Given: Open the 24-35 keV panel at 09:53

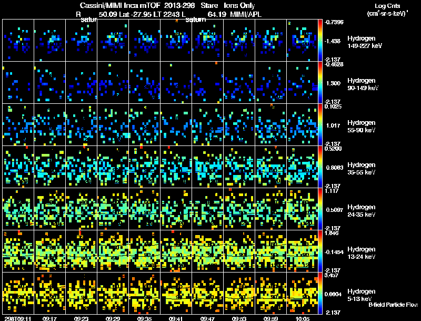Looking at the screenshot, I should coord(239,209).
